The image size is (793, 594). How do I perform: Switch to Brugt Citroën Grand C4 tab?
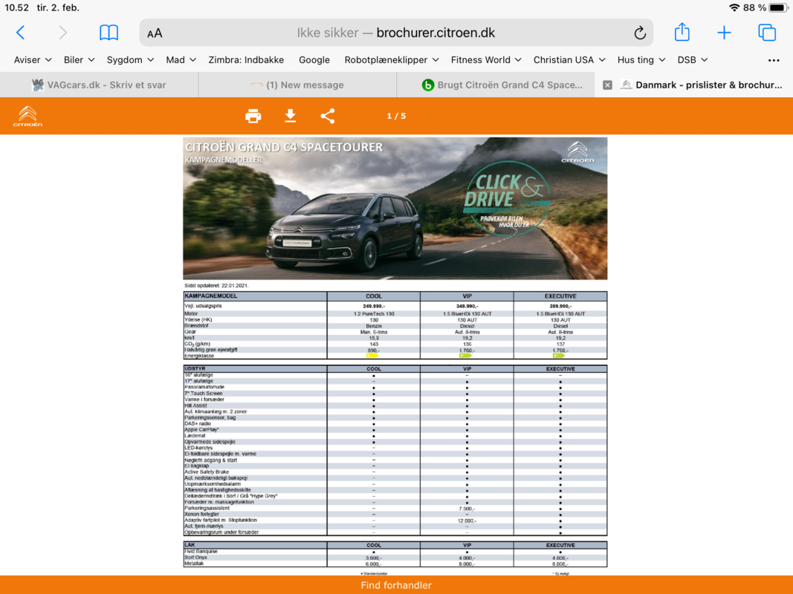tap(502, 85)
